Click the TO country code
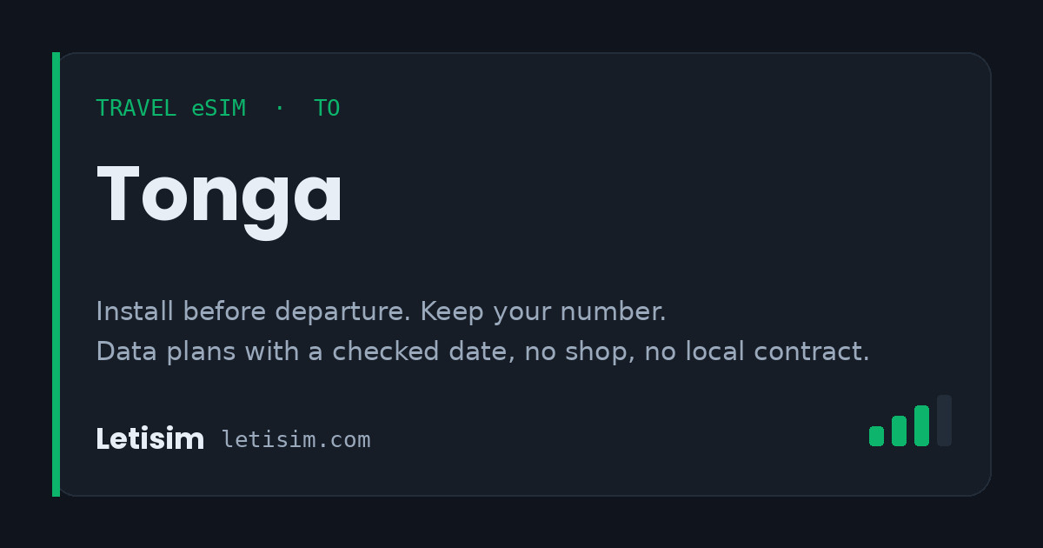Viewport: 1043px width, 548px height. click(327, 109)
